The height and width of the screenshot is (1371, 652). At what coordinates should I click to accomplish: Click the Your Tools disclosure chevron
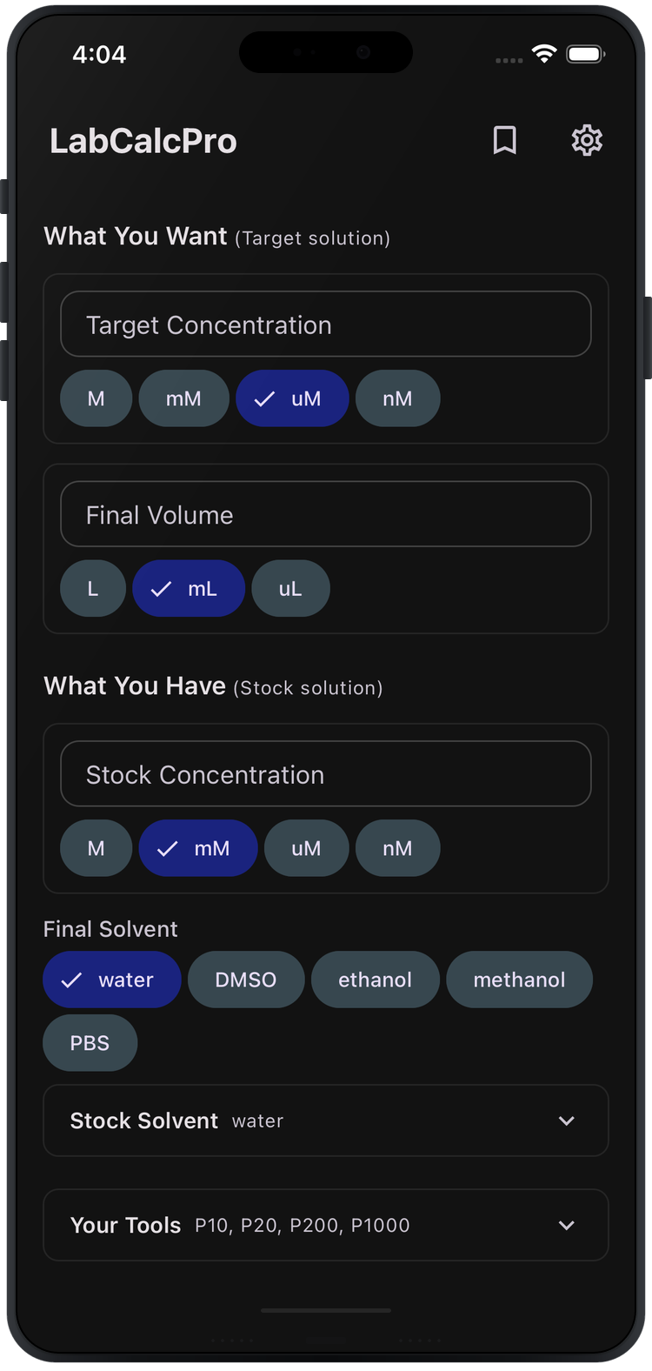tap(567, 1225)
